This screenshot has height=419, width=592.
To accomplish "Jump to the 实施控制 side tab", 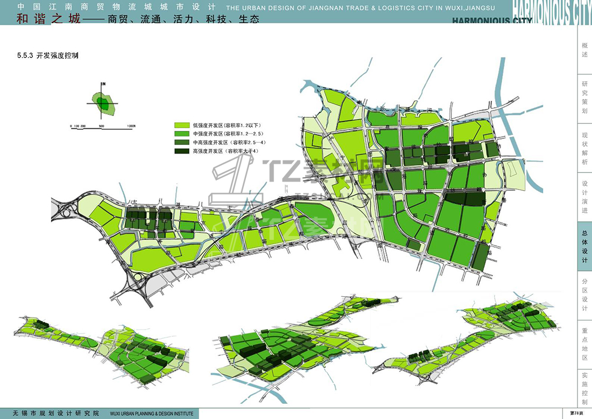I will [x=584, y=388].
